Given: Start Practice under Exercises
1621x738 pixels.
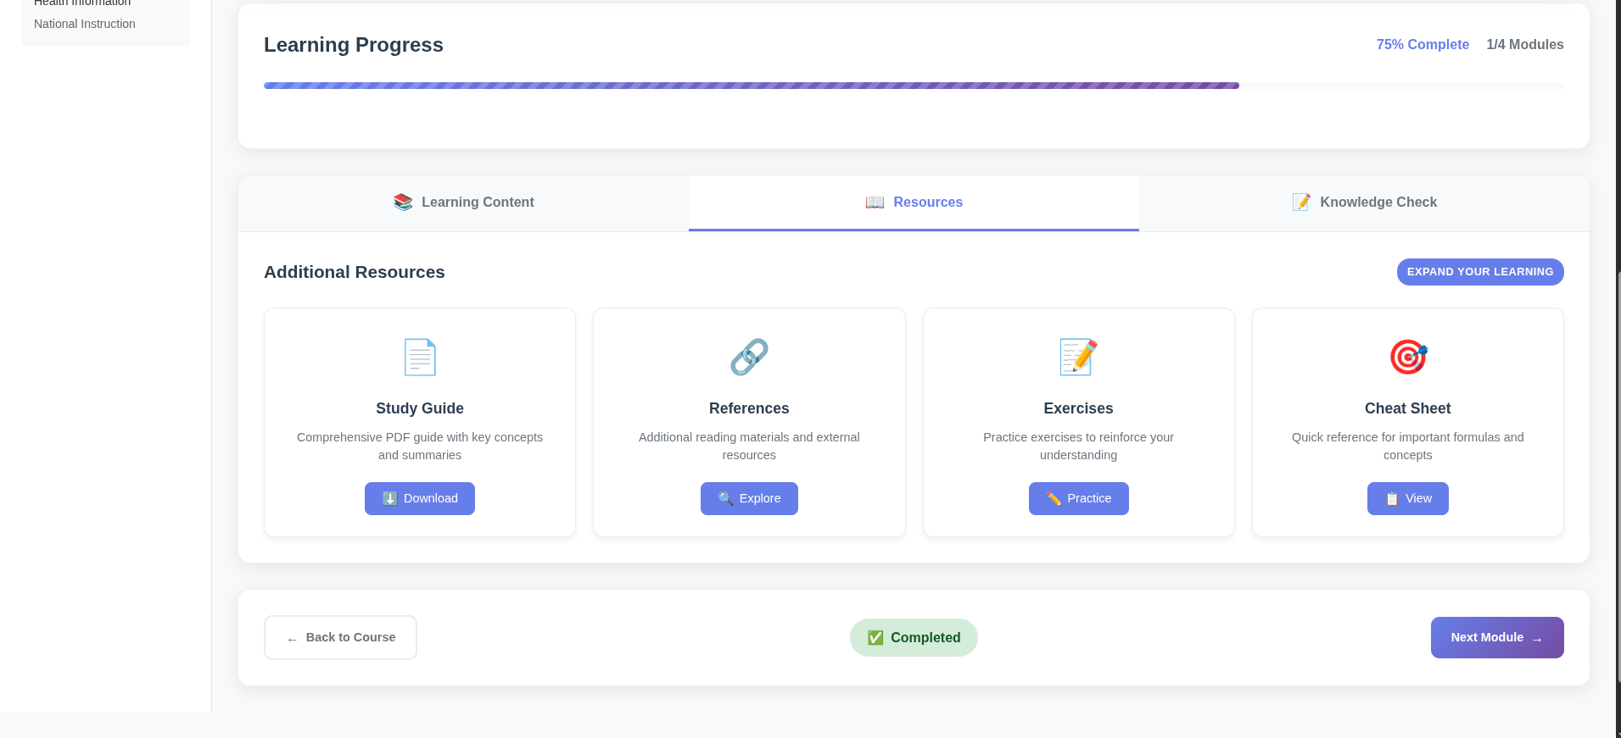Looking at the screenshot, I should (1078, 498).
